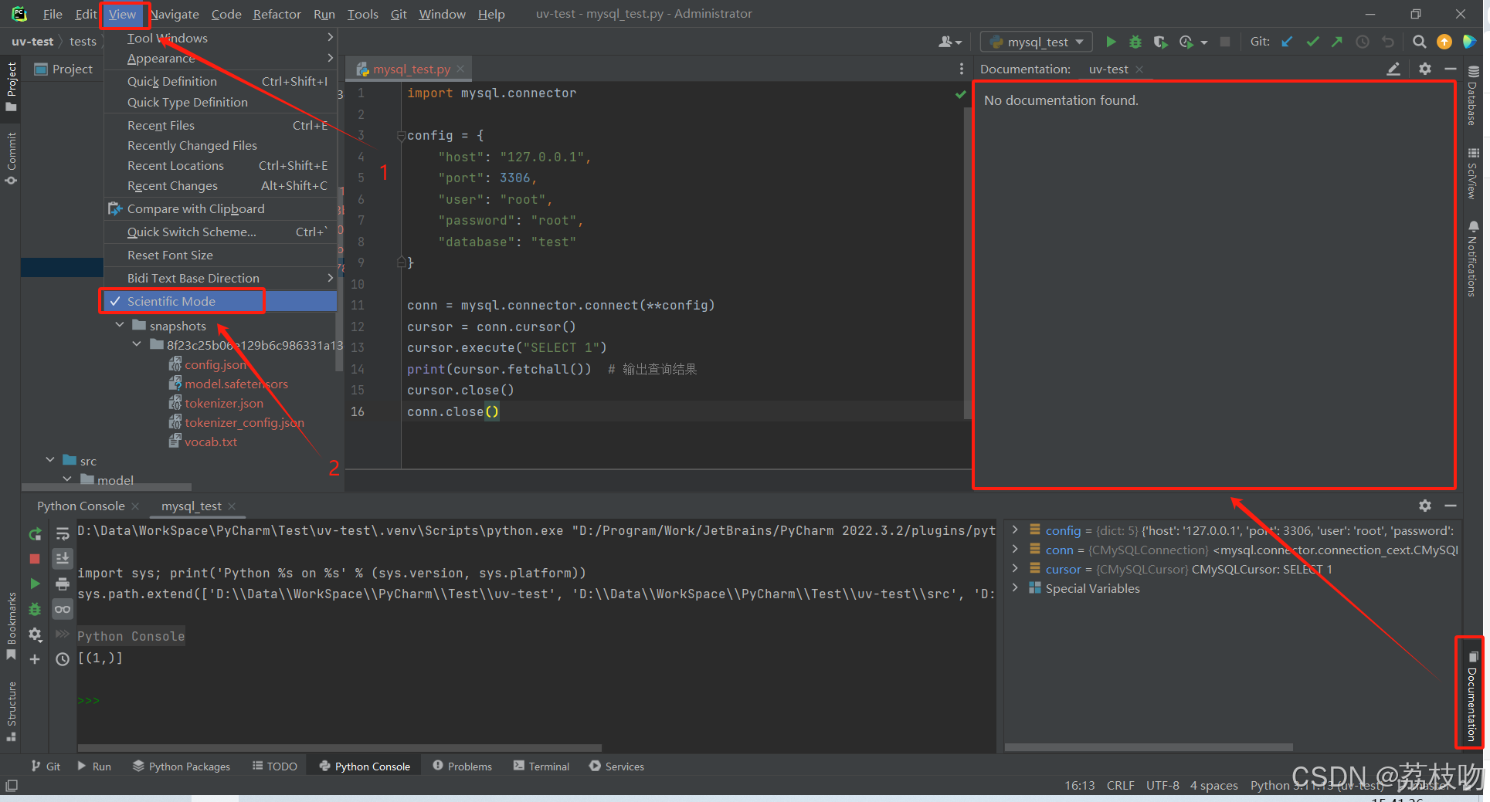Expand Special Variables node

(1015, 588)
